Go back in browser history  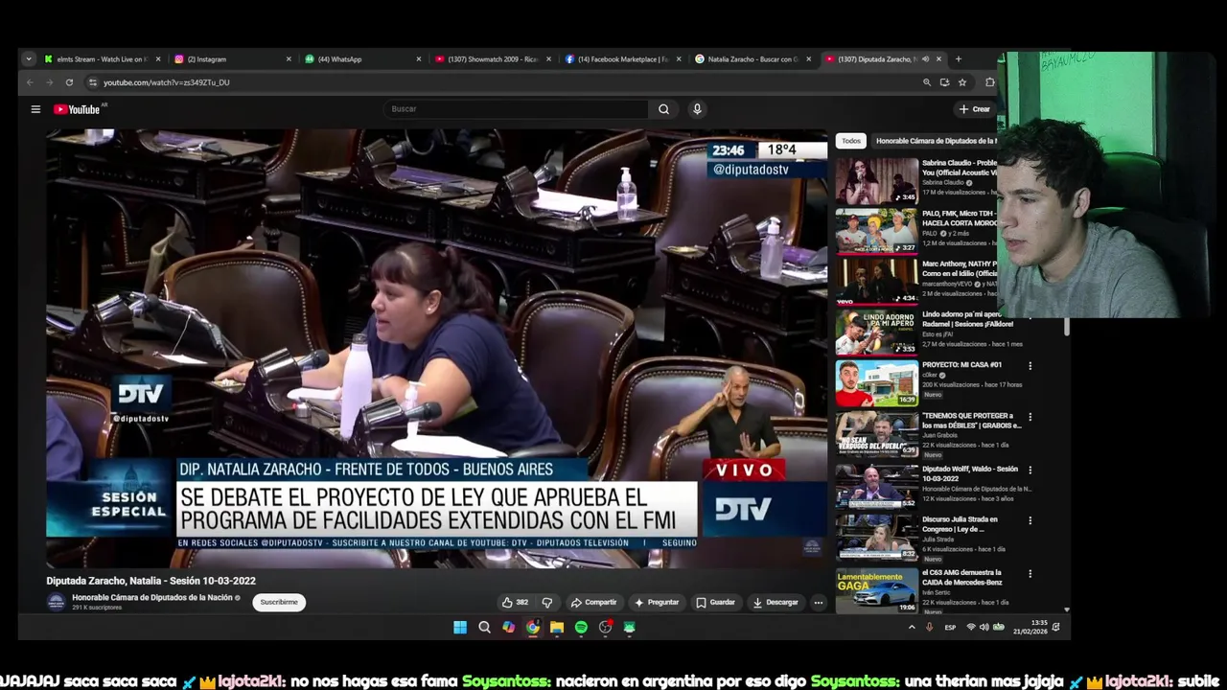click(30, 82)
